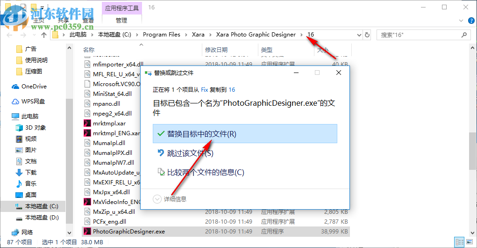This screenshot has height=248, width=477.
Task: Click the Fix source link in dialog
Action: [205, 89]
